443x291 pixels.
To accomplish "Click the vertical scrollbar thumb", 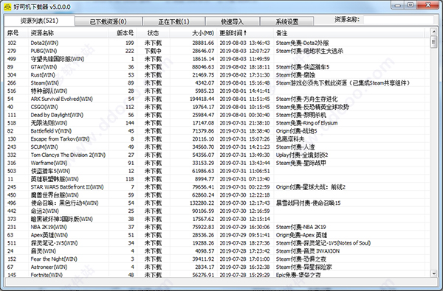I will (433, 42).
